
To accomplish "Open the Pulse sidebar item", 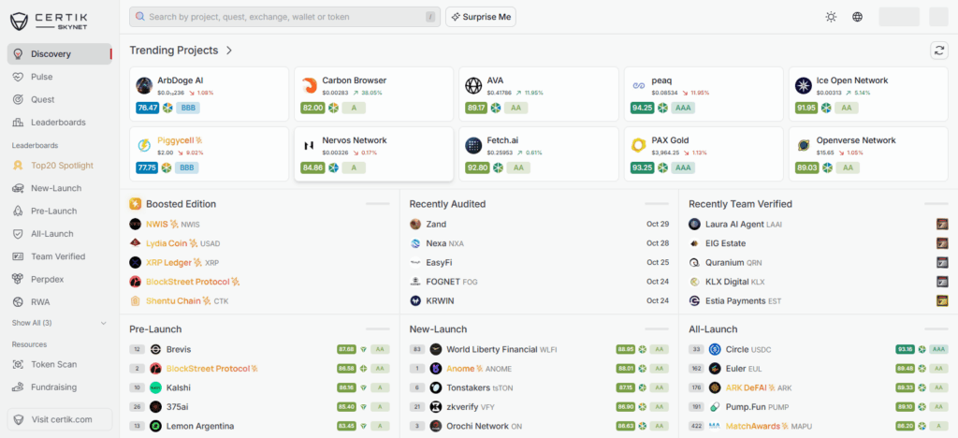I will point(41,77).
